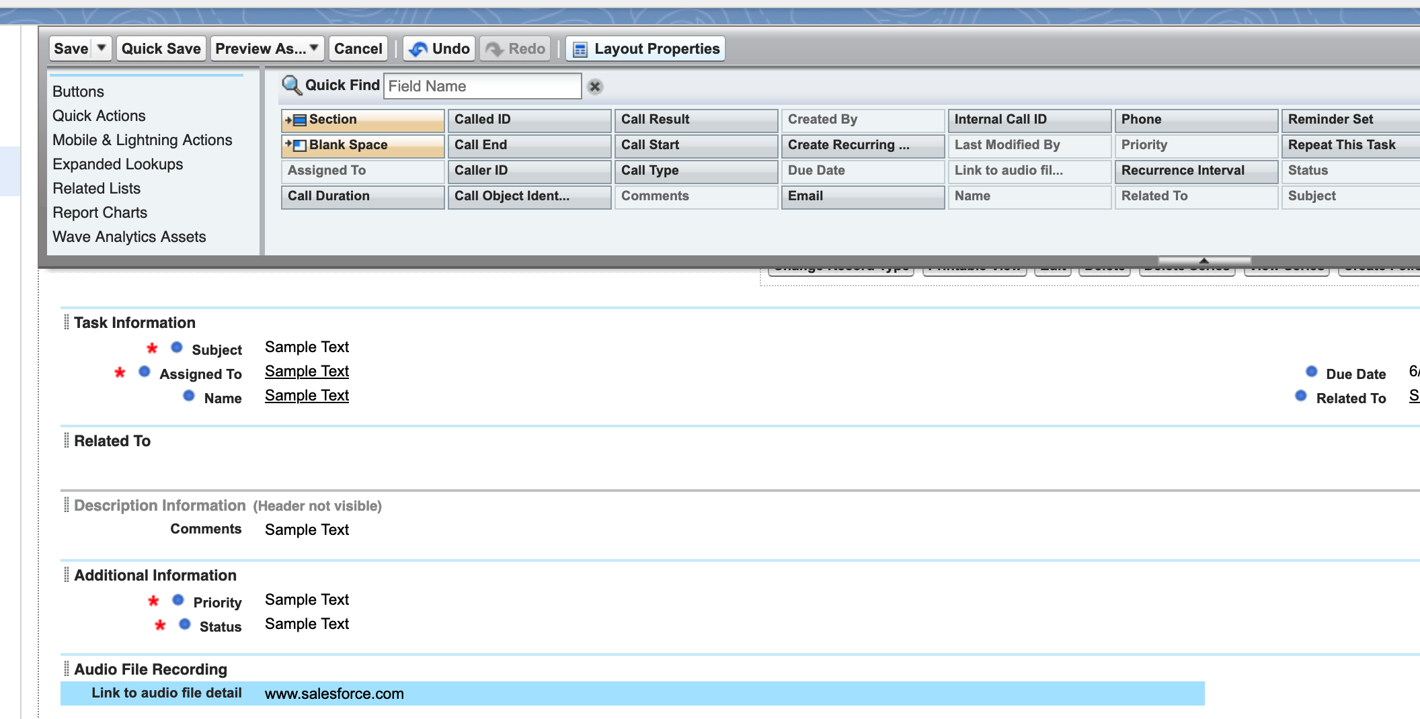Click the Task Information section header
1420x719 pixels.
(x=134, y=323)
